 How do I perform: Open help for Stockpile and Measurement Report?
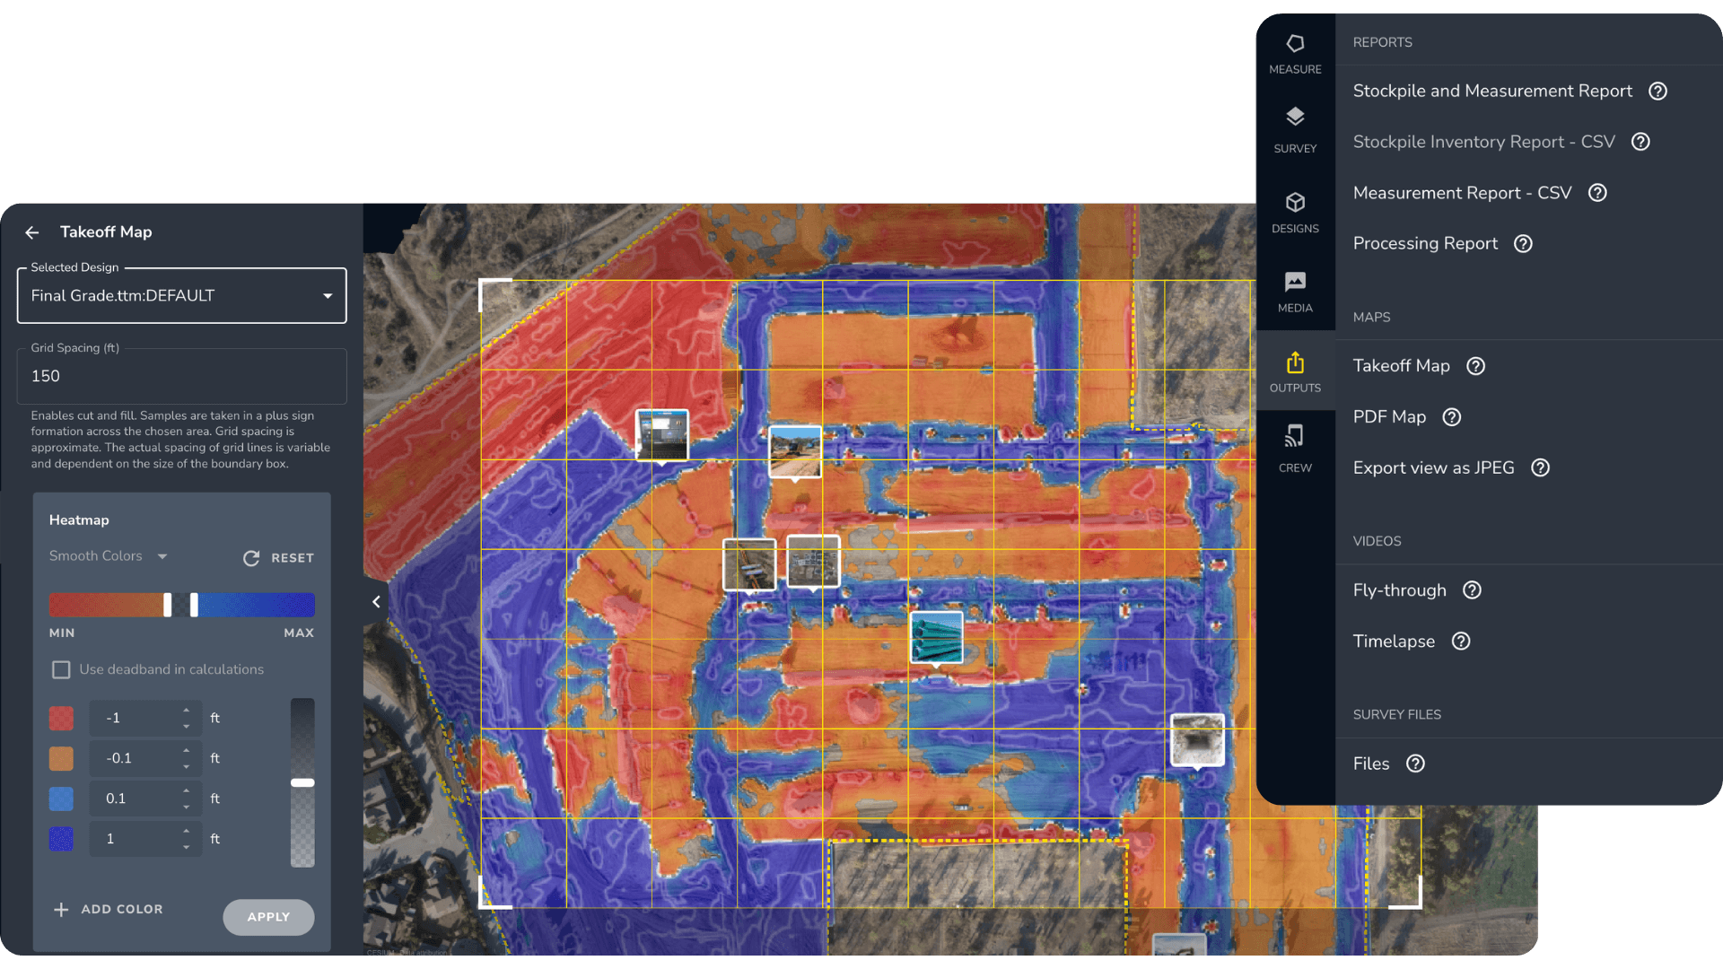[1657, 91]
